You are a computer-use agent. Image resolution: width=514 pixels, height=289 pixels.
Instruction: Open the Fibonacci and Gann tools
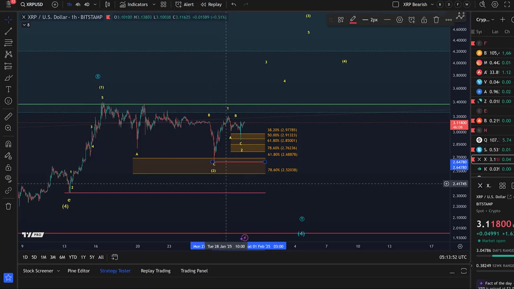pos(8,43)
